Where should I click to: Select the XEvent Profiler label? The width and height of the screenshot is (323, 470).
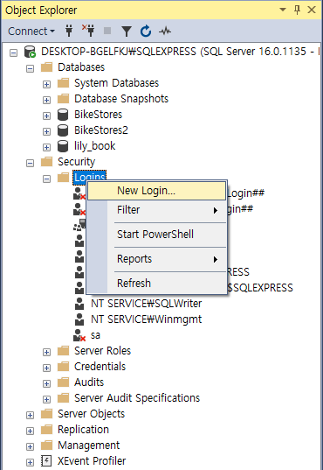tap(92, 461)
